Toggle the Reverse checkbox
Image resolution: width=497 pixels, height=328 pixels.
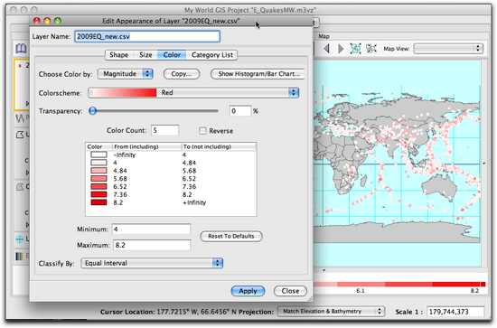tap(202, 130)
